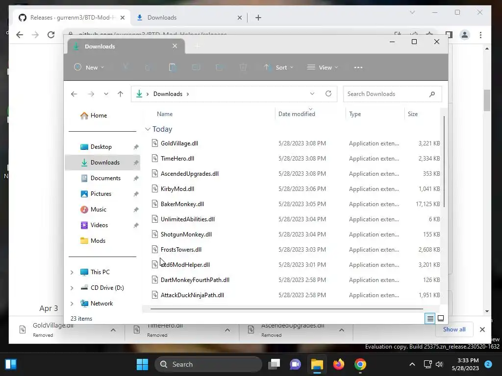Open the View dropdown menu
502x376 pixels.
[x=323, y=68]
